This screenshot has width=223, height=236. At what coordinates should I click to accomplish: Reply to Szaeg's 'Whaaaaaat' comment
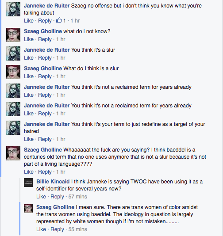45,172
